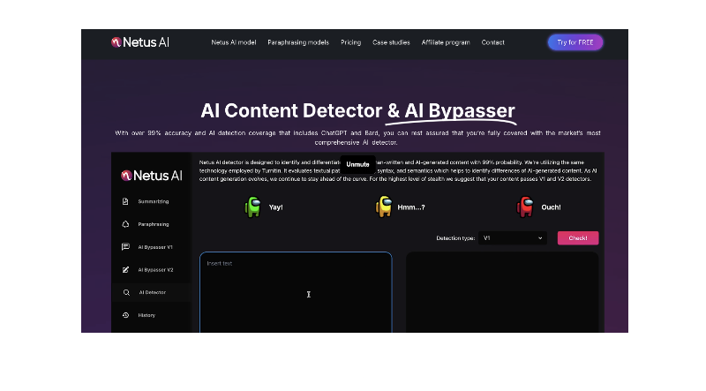Click the AI Bypasser V1 chat icon
The width and height of the screenshot is (706, 391).
125,247
